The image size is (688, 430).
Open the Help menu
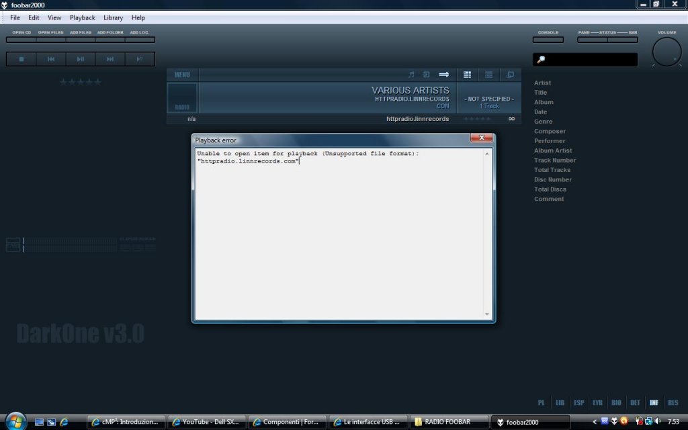click(x=138, y=17)
